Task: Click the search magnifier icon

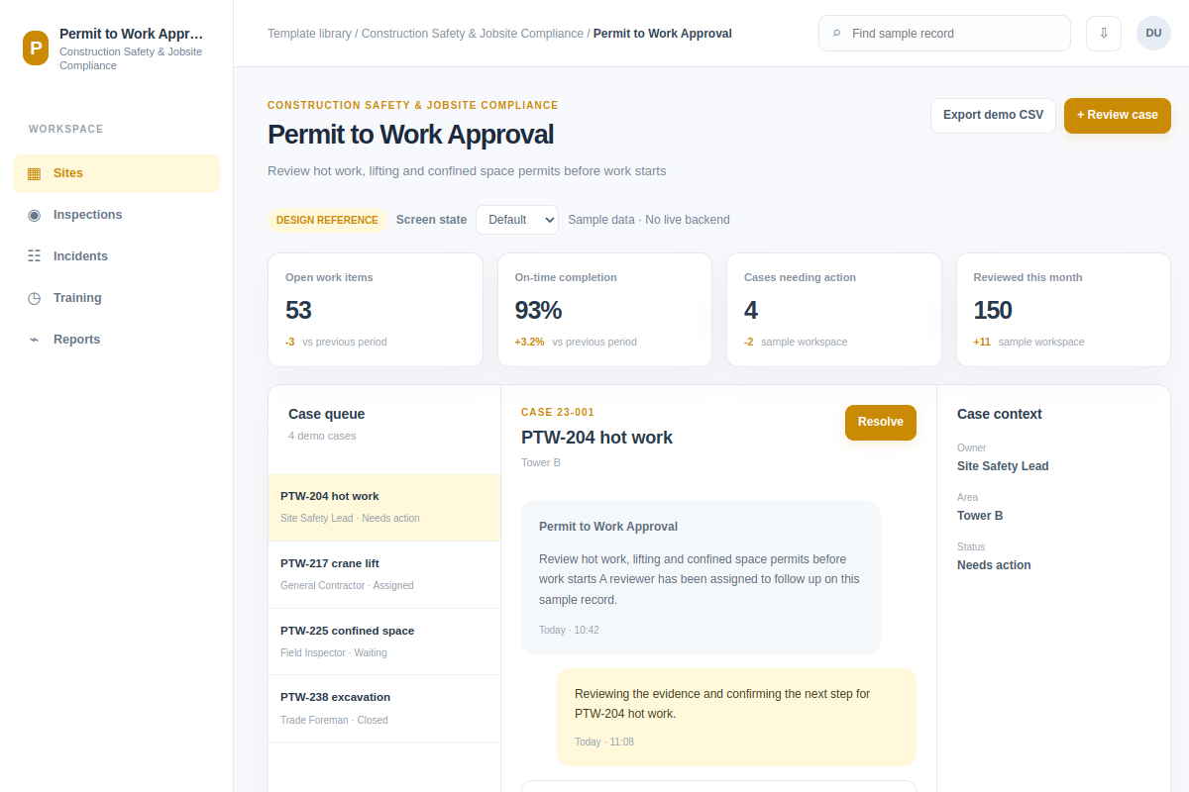Action: [837, 34]
